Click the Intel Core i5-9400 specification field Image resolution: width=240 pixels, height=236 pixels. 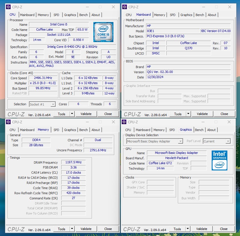click(x=72, y=47)
